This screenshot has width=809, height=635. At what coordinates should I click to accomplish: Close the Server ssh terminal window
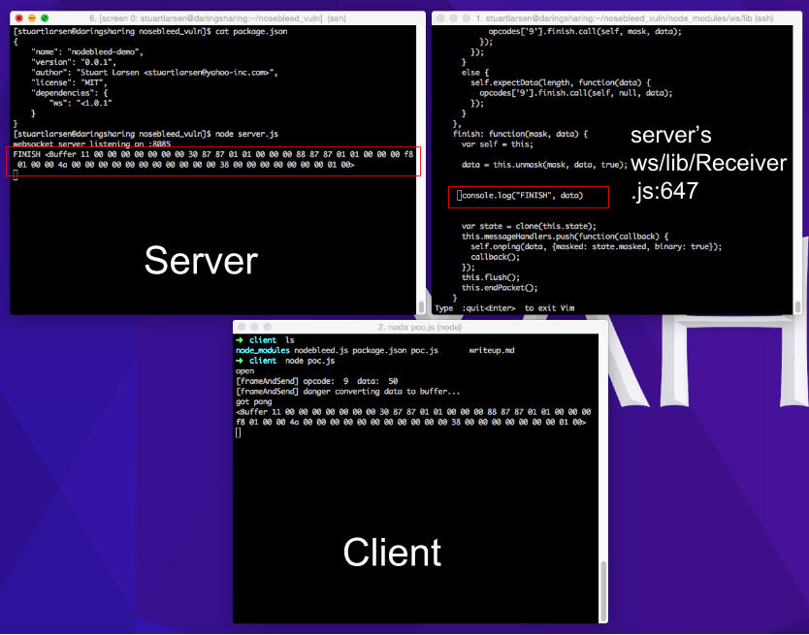19,18
